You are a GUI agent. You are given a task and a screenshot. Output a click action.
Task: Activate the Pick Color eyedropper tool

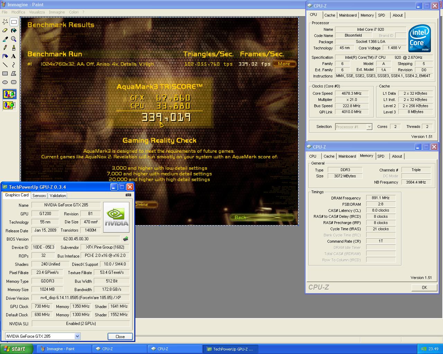(x=5, y=39)
